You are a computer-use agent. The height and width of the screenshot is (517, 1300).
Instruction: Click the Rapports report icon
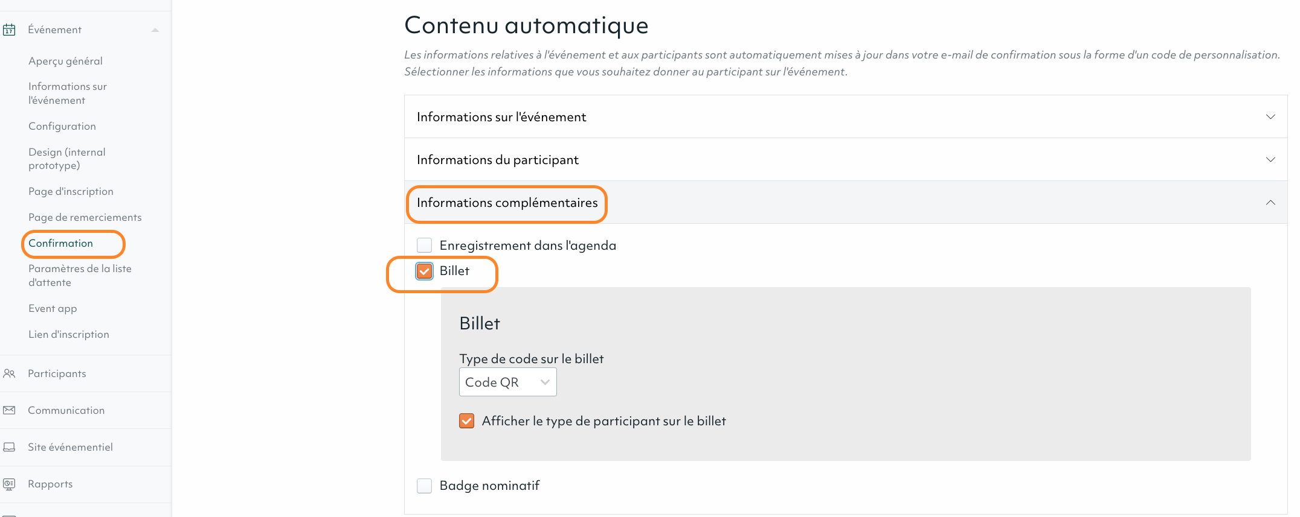9,484
